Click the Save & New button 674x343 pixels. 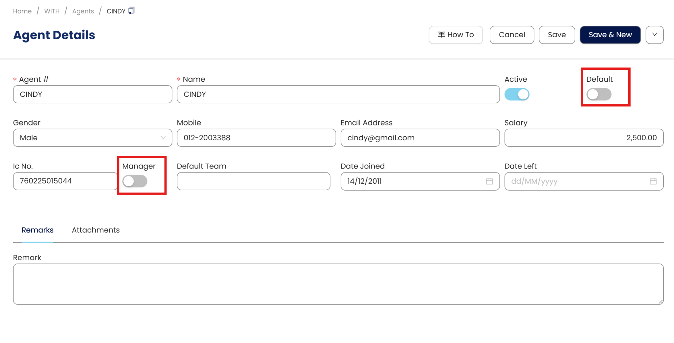(610, 35)
